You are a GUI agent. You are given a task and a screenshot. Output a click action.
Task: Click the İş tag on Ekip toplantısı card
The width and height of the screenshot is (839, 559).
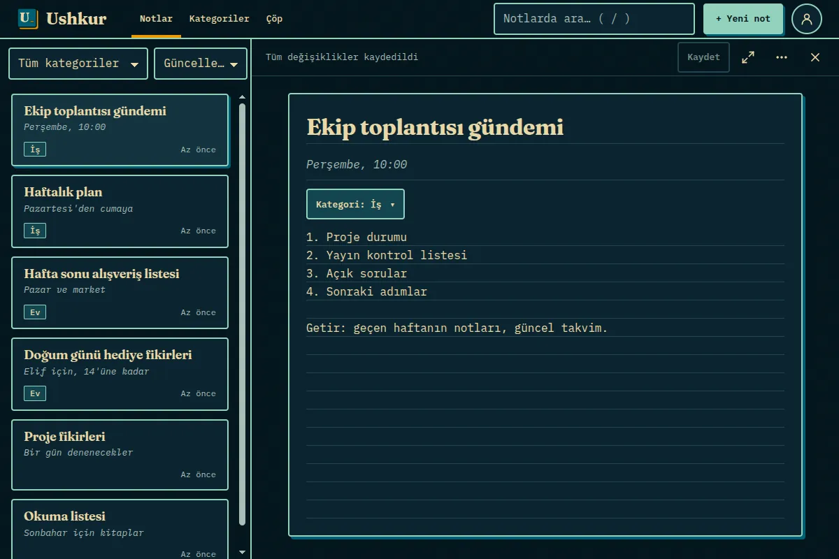point(35,150)
